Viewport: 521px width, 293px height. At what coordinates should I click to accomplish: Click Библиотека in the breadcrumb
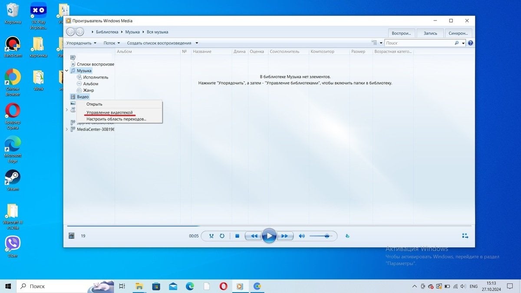107,32
